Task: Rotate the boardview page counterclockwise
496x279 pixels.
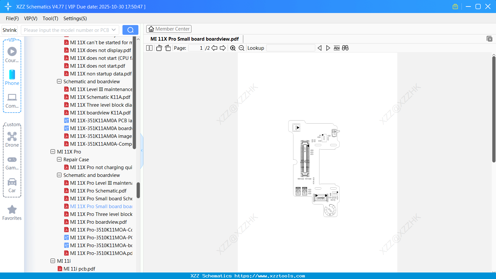Action: 159,48
